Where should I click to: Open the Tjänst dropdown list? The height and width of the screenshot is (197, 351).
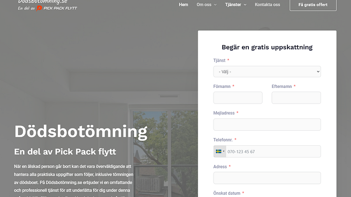pyautogui.click(x=267, y=71)
